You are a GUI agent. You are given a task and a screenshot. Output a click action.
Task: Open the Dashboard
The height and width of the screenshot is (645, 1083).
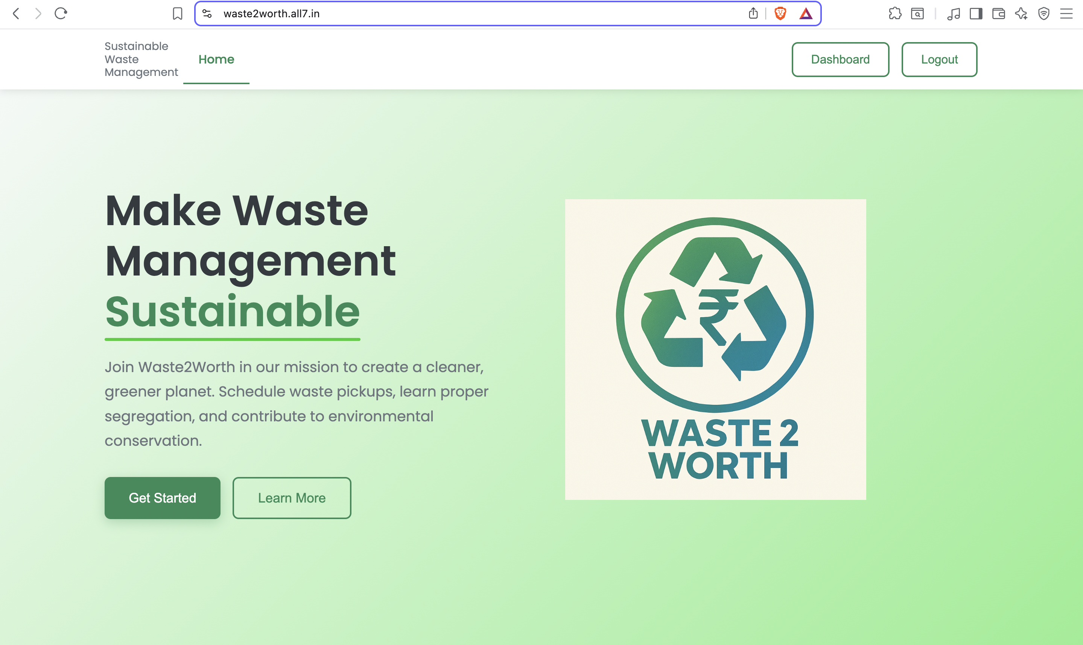pyautogui.click(x=840, y=59)
